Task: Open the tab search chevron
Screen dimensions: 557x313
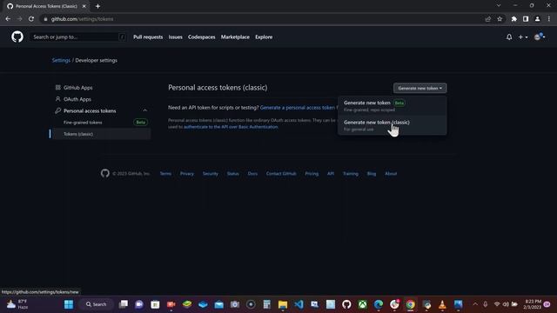Action: tap(499, 5)
